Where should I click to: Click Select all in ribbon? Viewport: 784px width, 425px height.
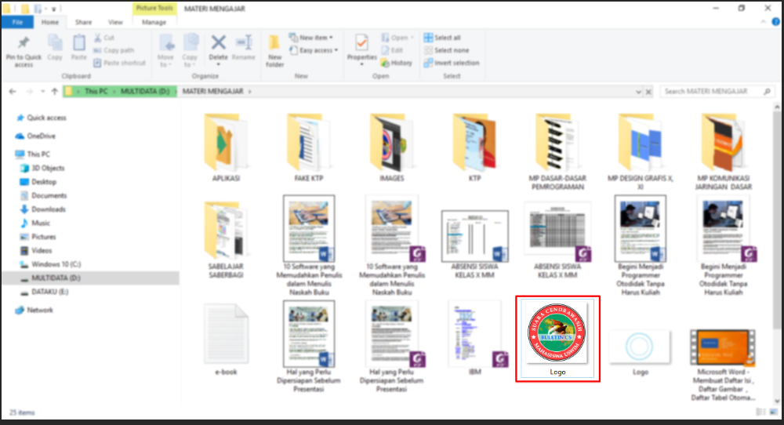442,38
